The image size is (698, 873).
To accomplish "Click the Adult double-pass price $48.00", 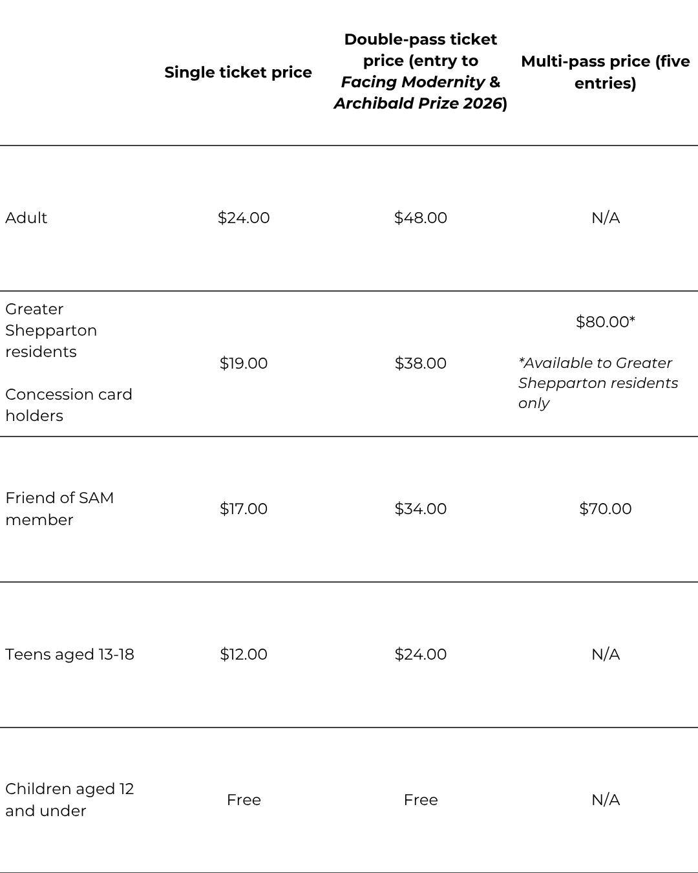I will pos(420,218).
